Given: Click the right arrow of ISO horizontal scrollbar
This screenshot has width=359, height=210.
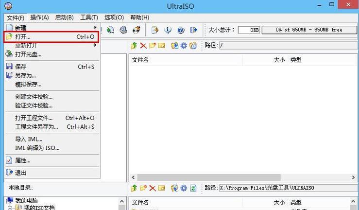Looking at the screenshot, I should [353, 177].
